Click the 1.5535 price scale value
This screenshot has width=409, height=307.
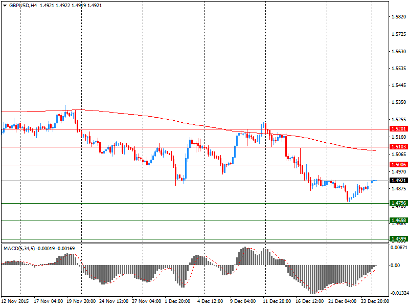tap(399, 69)
